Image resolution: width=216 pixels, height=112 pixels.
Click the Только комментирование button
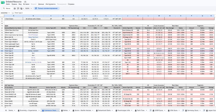point(47,8)
